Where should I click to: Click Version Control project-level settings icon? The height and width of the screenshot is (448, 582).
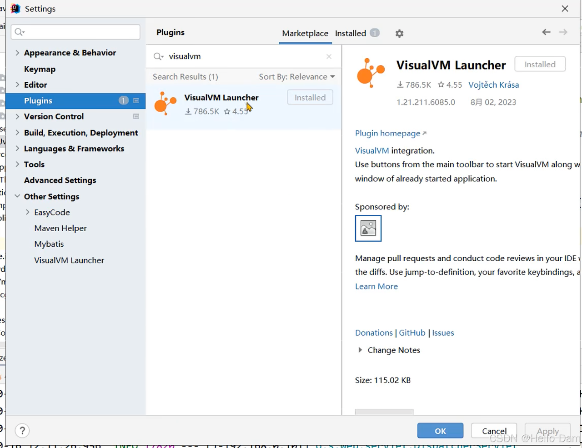pos(136,116)
